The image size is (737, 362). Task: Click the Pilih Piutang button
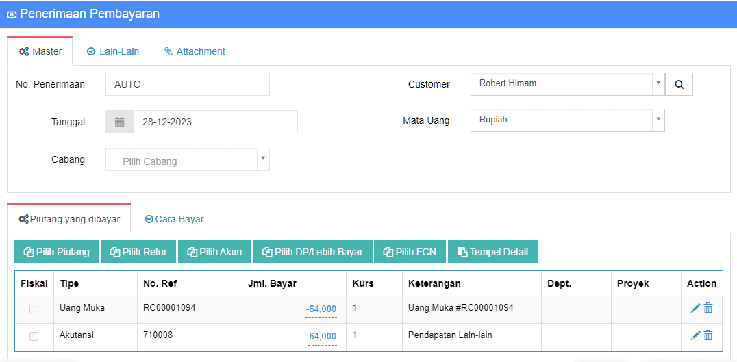point(57,252)
